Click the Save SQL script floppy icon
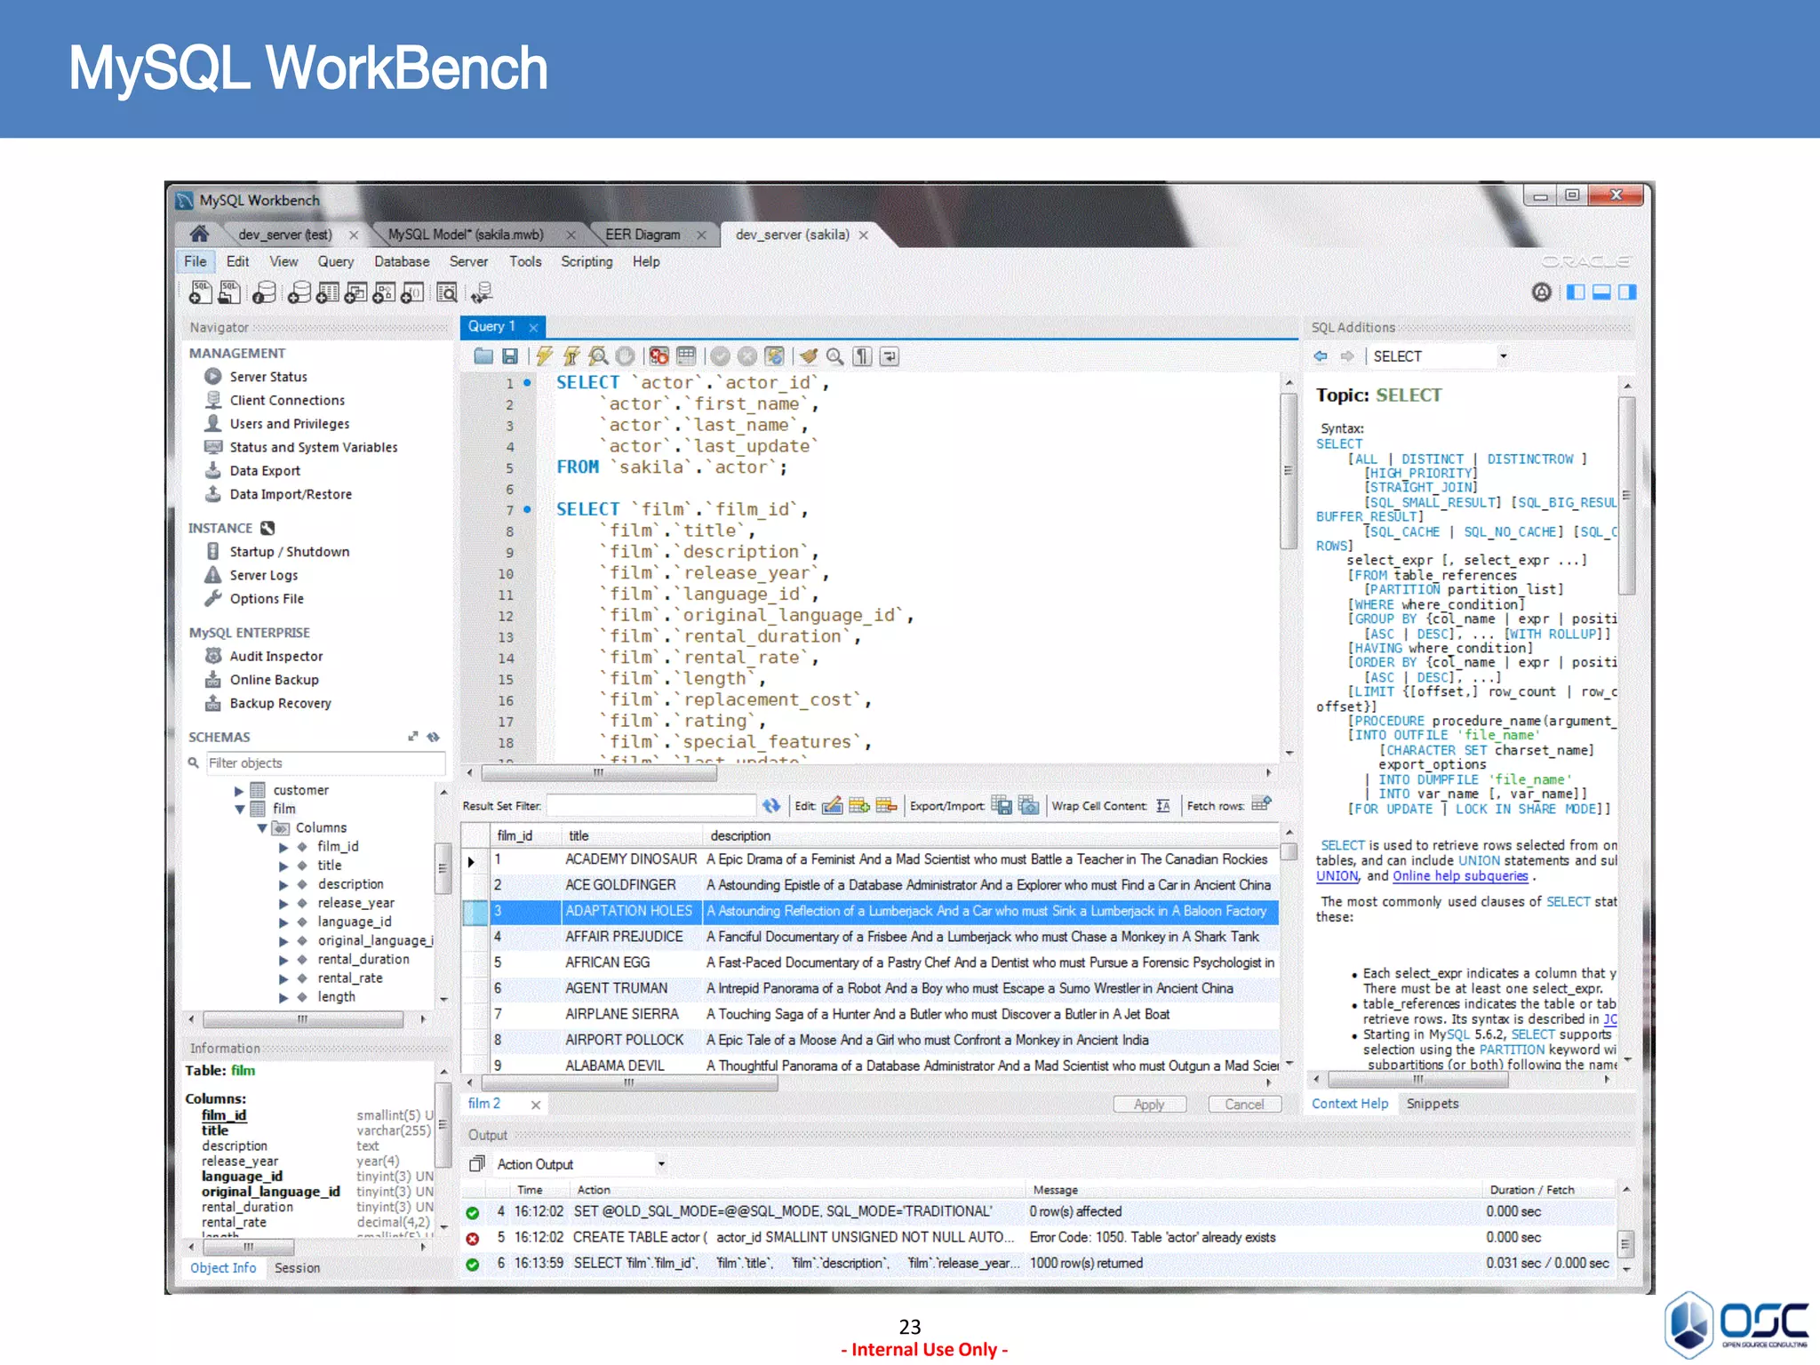This screenshot has width=1820, height=1365. (510, 356)
